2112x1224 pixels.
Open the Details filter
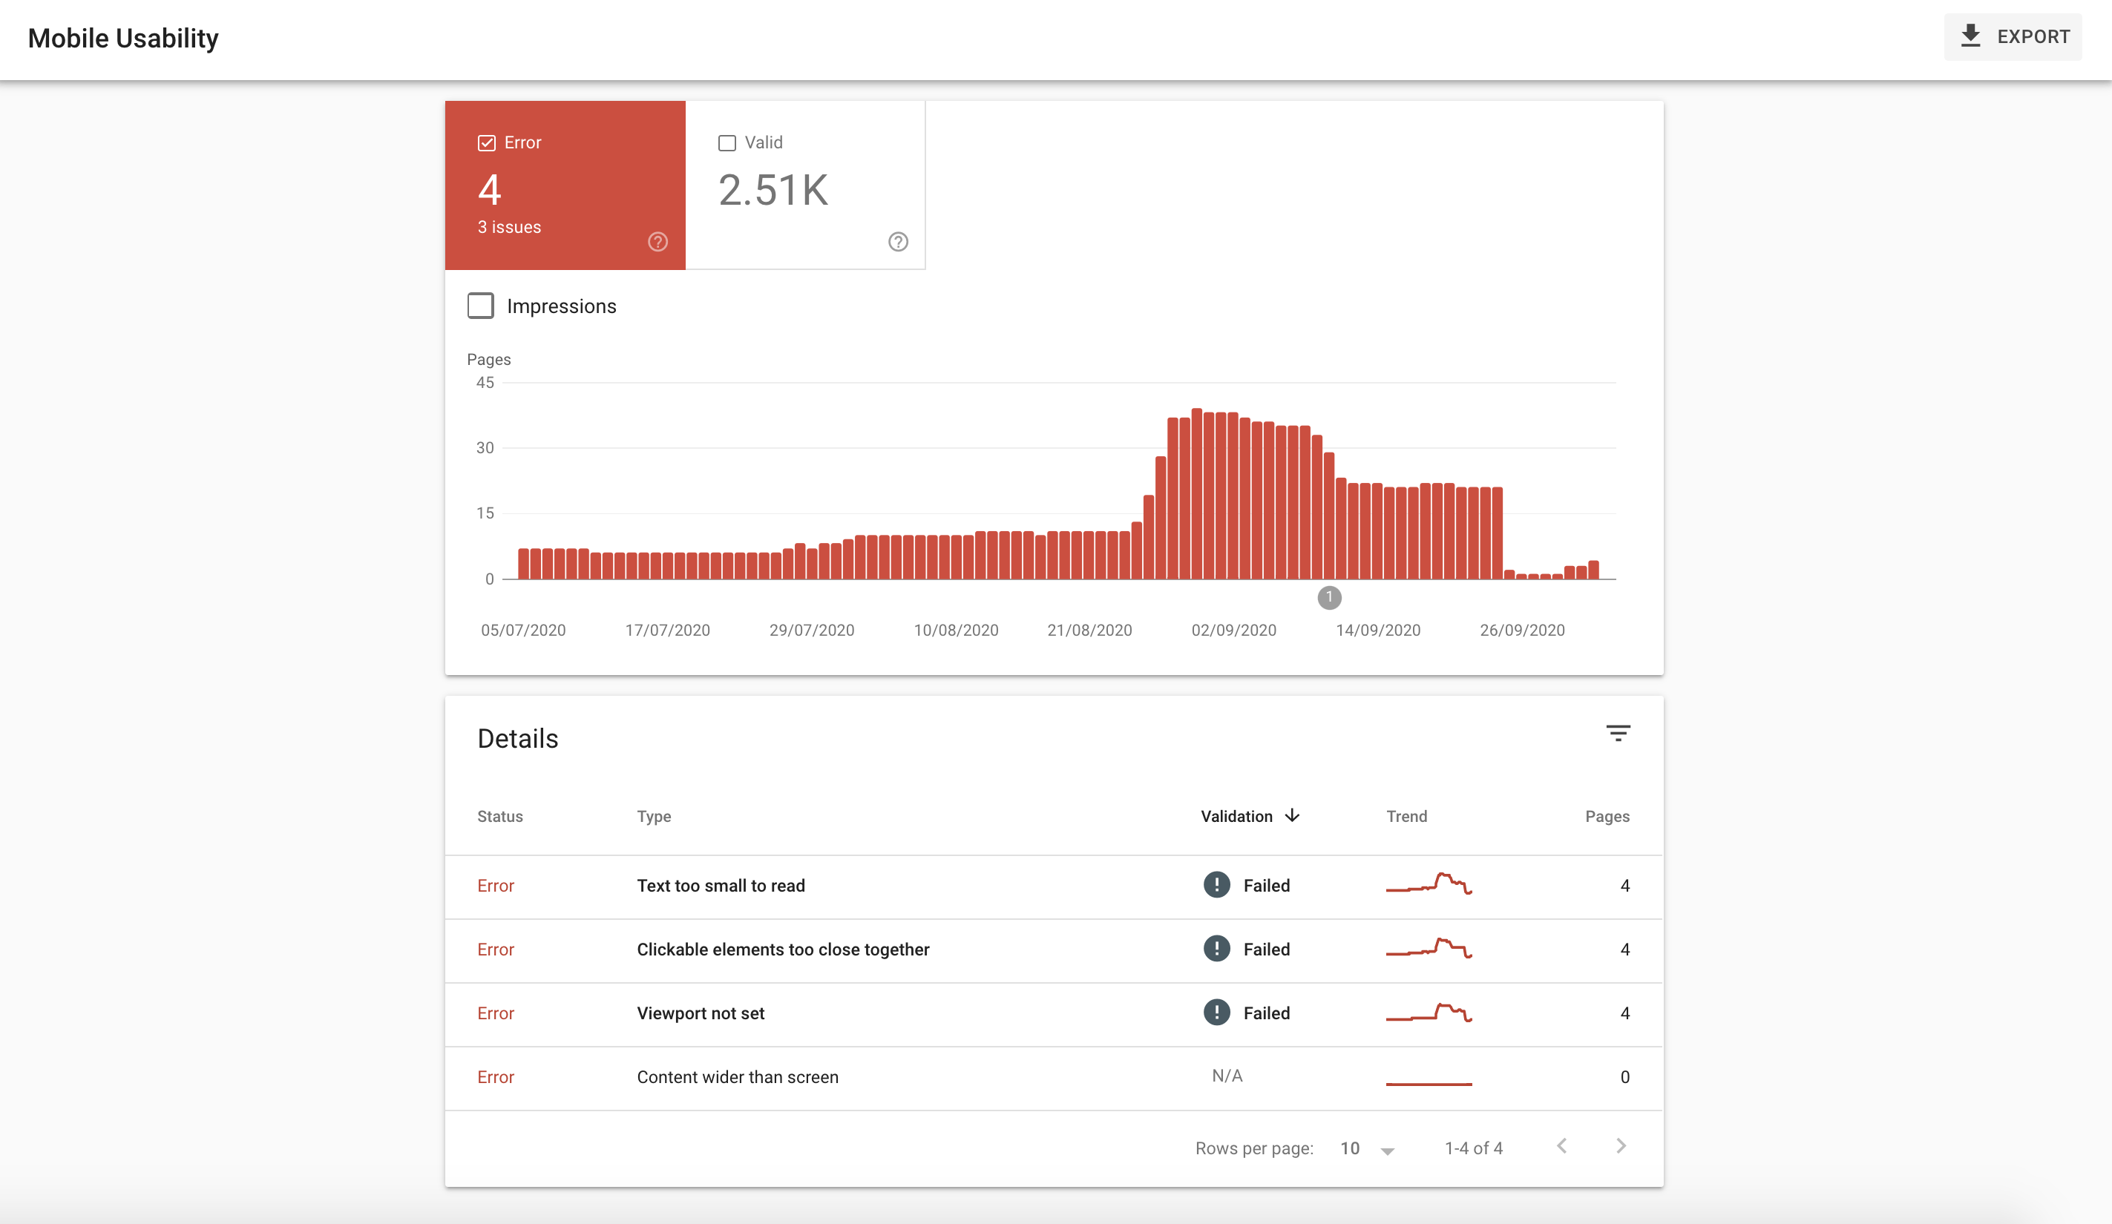[x=1619, y=733]
